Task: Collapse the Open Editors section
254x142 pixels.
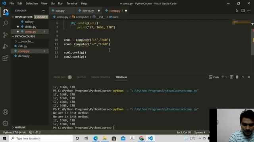Action: pos(13,17)
